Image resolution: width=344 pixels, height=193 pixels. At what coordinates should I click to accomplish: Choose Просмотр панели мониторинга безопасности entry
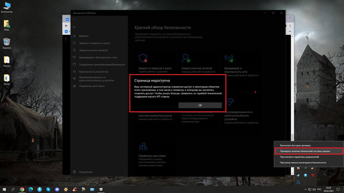click(x=309, y=162)
